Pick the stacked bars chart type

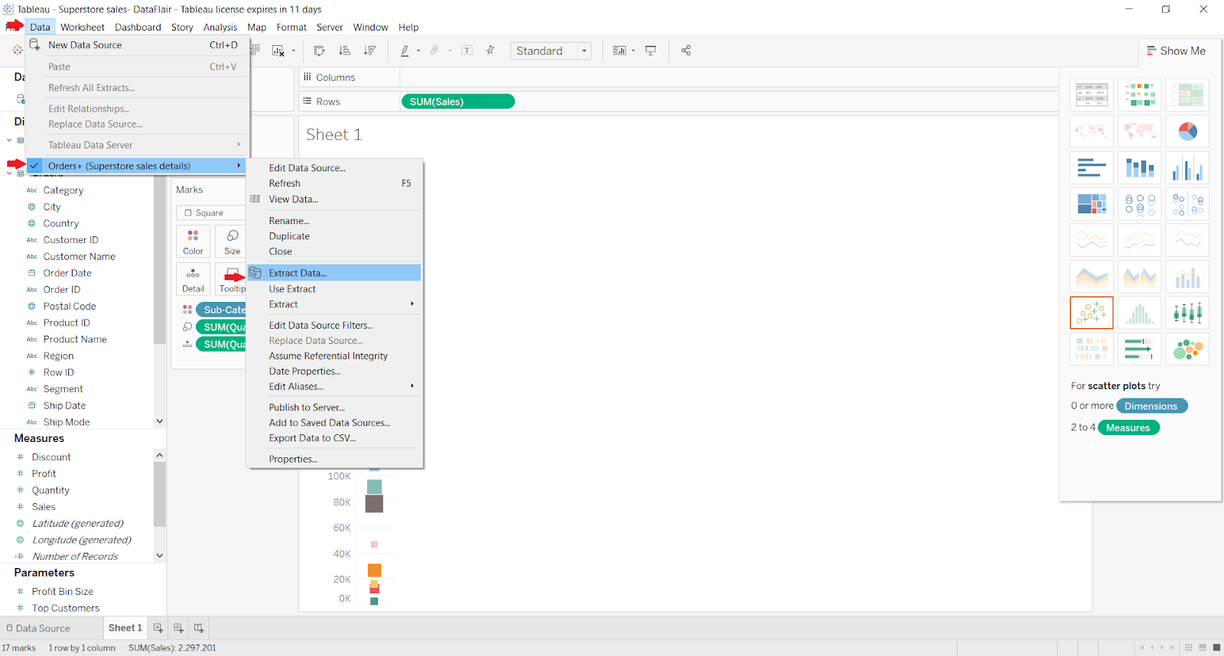pyautogui.click(x=1140, y=167)
